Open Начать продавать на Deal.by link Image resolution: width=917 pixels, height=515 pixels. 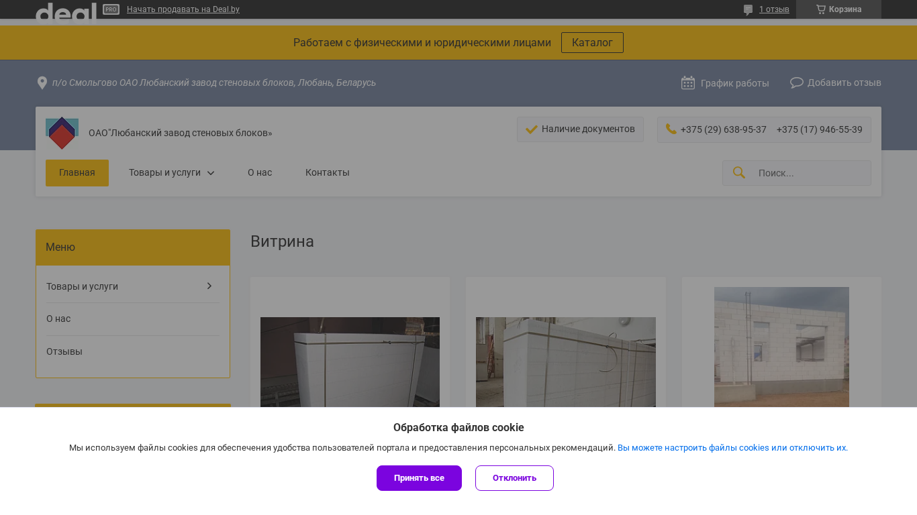point(183,9)
